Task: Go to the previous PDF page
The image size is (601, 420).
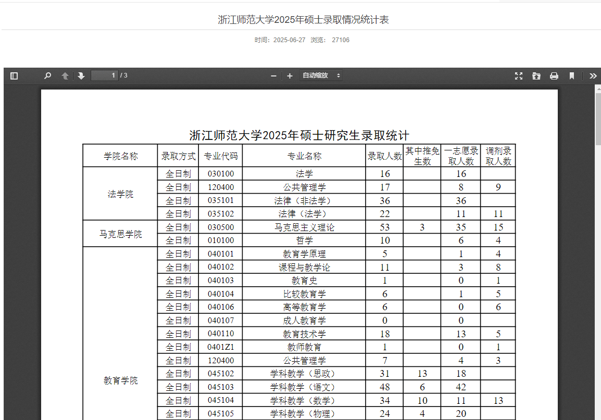Action: click(x=65, y=76)
